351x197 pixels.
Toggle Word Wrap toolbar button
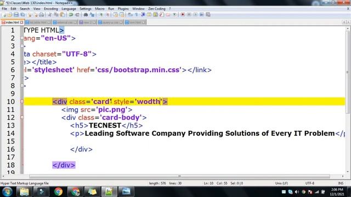[130, 15]
